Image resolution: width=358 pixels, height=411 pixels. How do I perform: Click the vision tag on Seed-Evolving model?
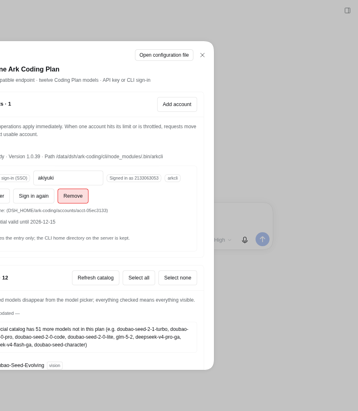tap(55, 365)
